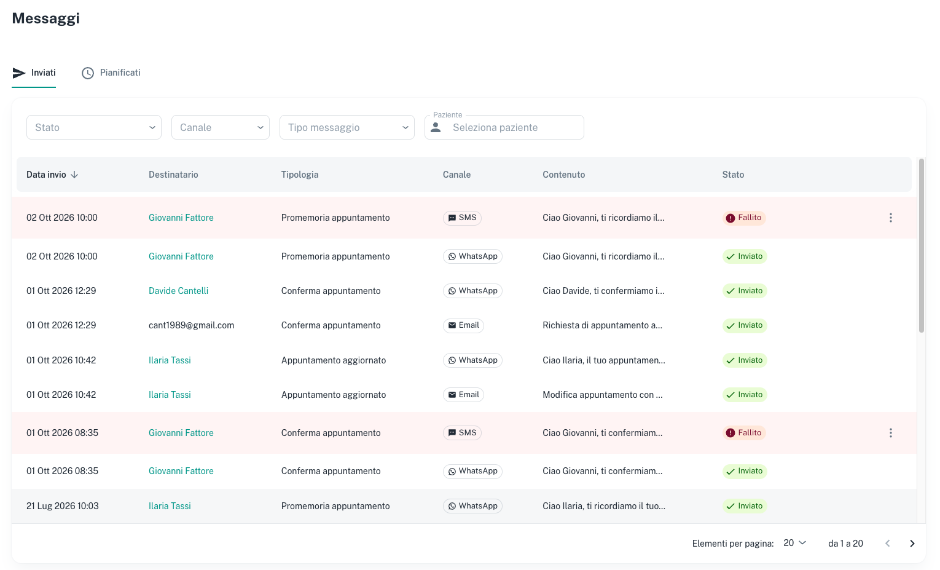Click the previous page arrow

pos(887,544)
